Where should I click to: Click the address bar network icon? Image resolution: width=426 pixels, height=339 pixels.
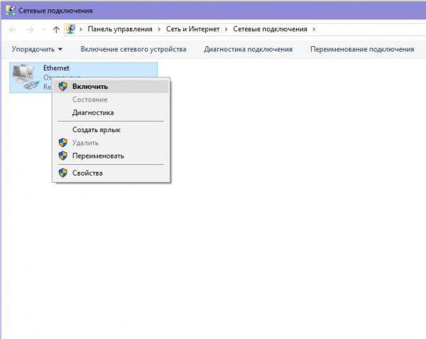(70, 29)
